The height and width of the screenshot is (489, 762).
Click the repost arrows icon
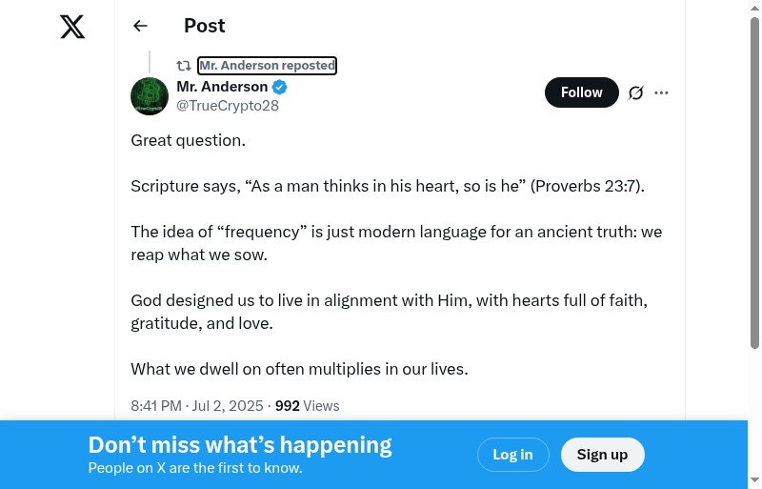click(x=184, y=66)
